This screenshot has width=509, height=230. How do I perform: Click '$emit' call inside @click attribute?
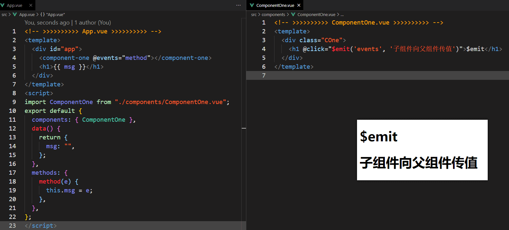(x=341, y=49)
